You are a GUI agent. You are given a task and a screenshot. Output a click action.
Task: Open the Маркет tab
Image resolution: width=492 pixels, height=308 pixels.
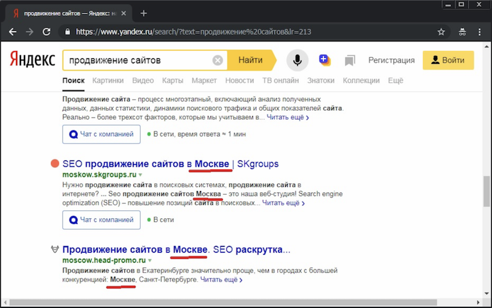pos(204,81)
